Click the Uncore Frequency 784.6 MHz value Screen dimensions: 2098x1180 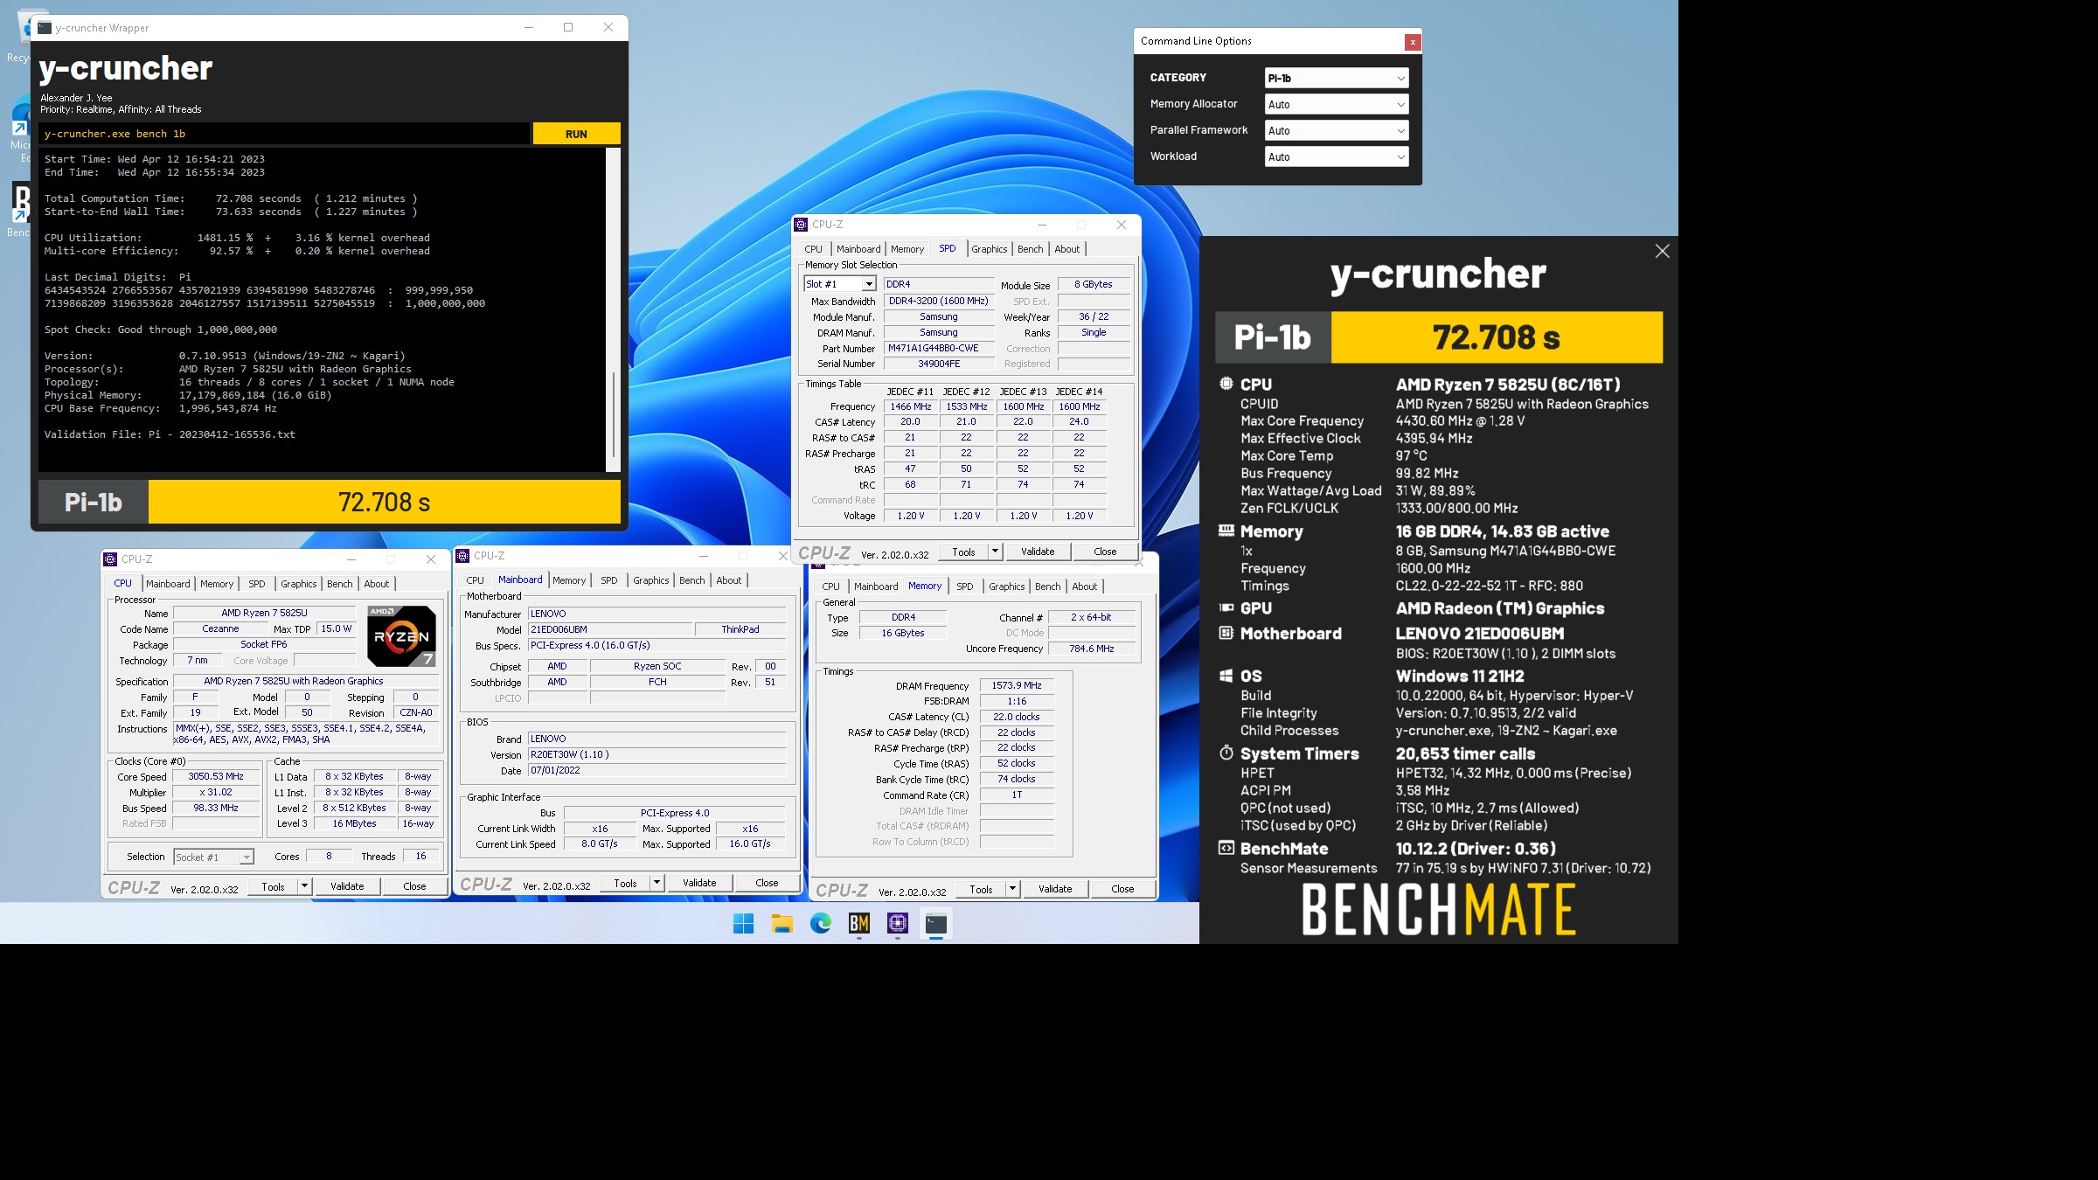1091,649
